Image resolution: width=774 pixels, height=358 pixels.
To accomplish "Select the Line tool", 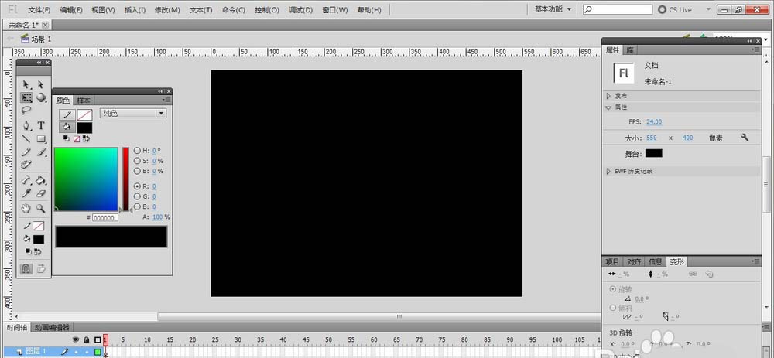I will (26, 139).
